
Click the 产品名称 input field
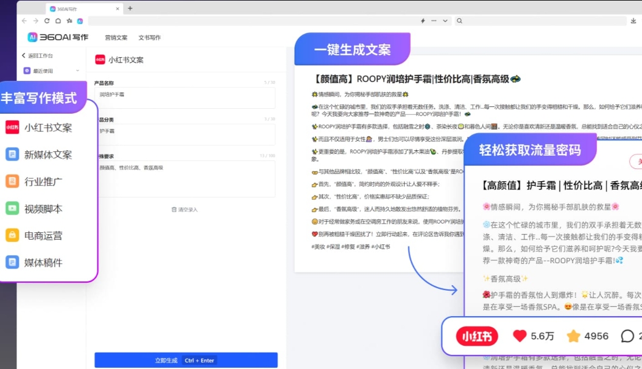pos(185,97)
